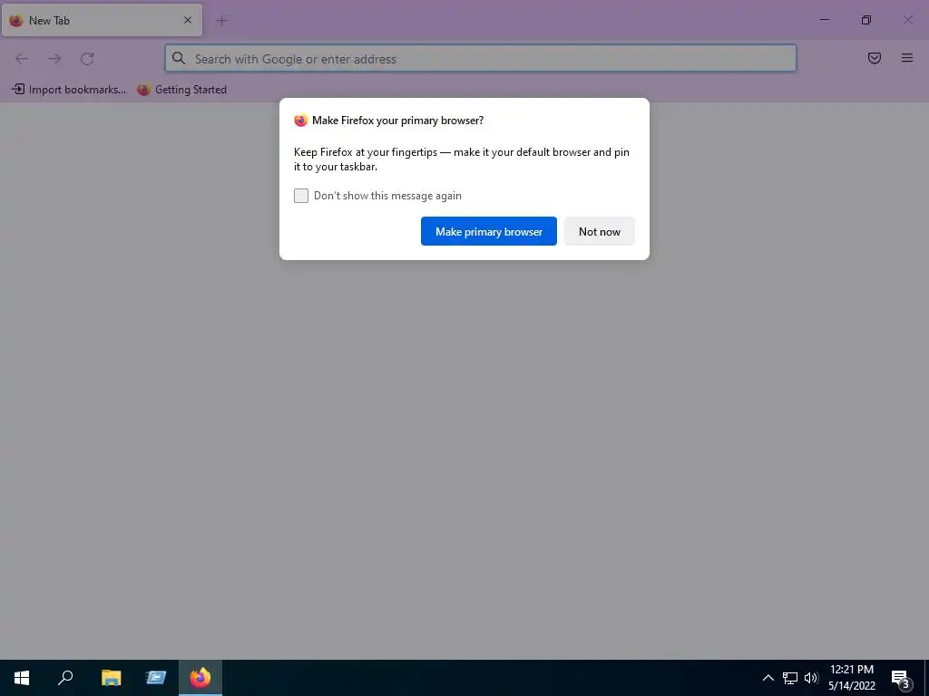Image resolution: width=929 pixels, height=696 pixels.
Task: Open Server Manager from the taskbar
Action: (x=156, y=678)
